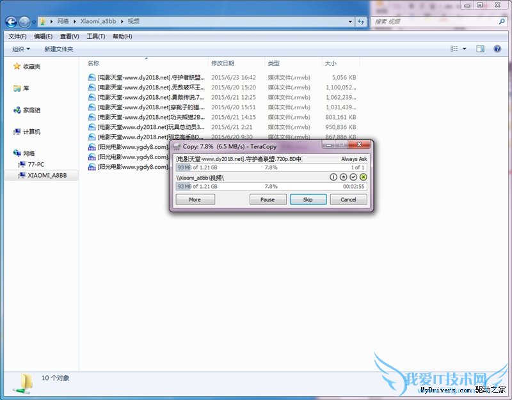Click the TeraCopy checkmark verify icon
The image size is (512, 400).
click(x=353, y=177)
